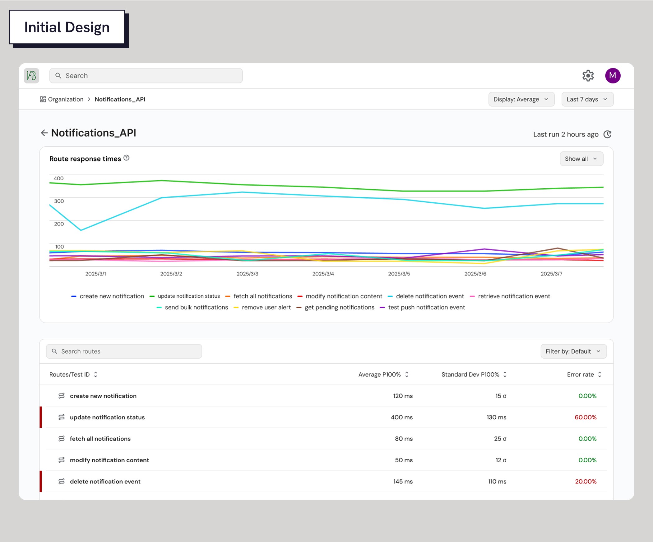Click the route icon for delete notification event
The image size is (653, 542).
[x=62, y=481]
